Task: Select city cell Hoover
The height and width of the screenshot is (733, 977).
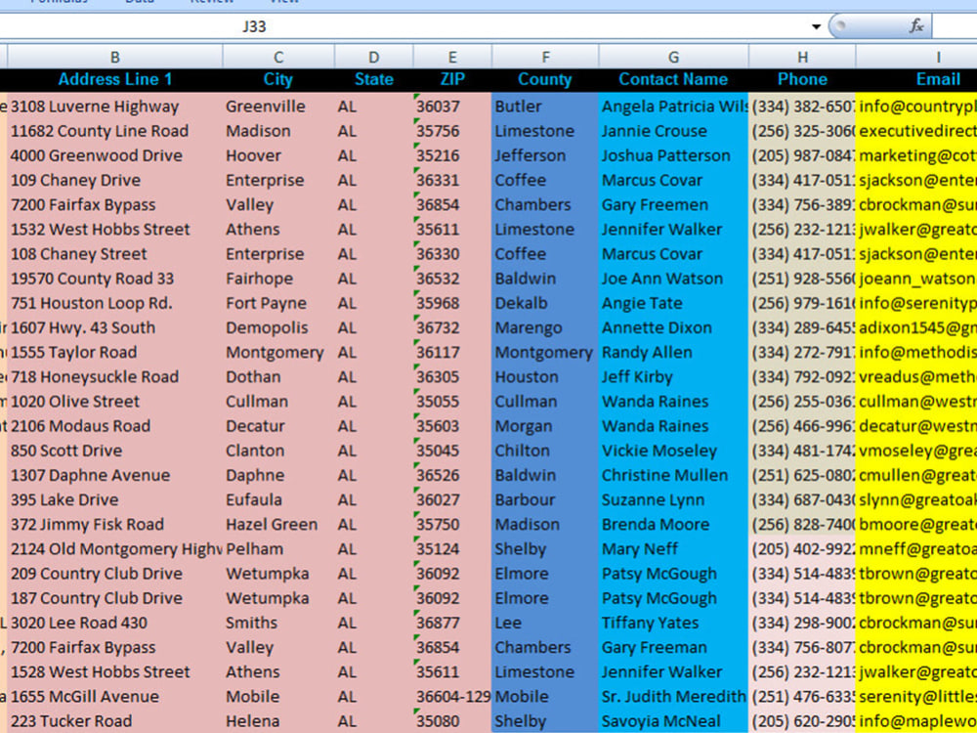Action: [278, 155]
